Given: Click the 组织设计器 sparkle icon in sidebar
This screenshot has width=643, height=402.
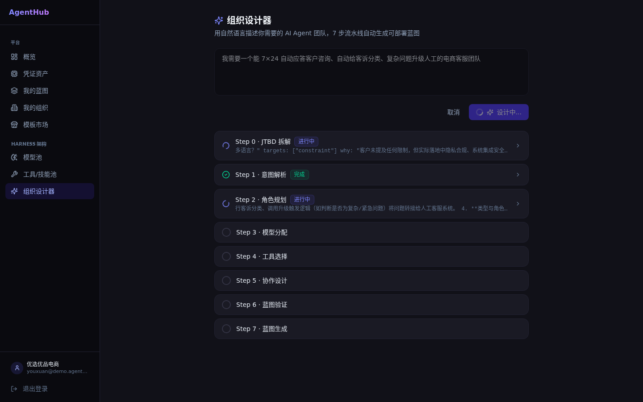Looking at the screenshot, I should (14, 191).
